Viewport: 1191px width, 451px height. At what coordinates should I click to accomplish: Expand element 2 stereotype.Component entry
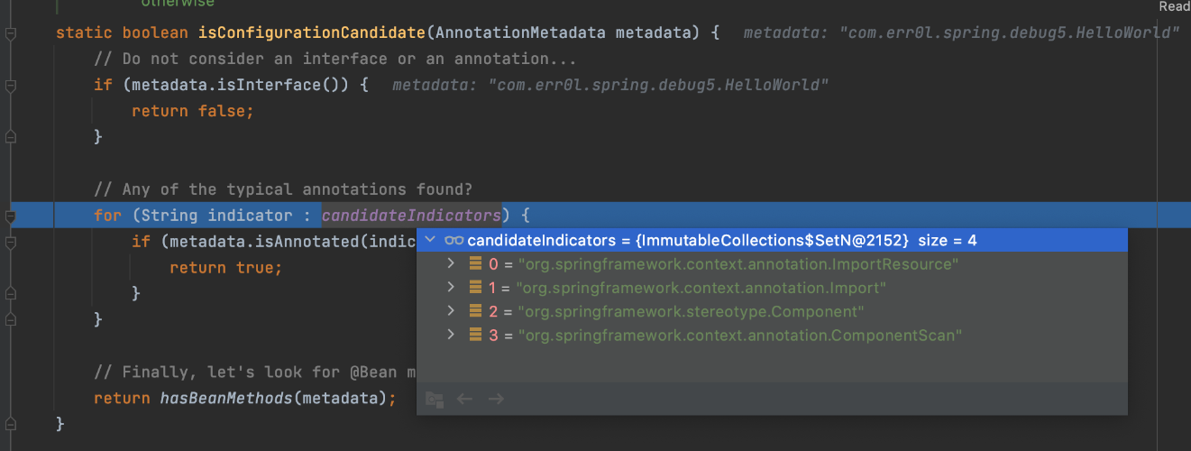[452, 311]
